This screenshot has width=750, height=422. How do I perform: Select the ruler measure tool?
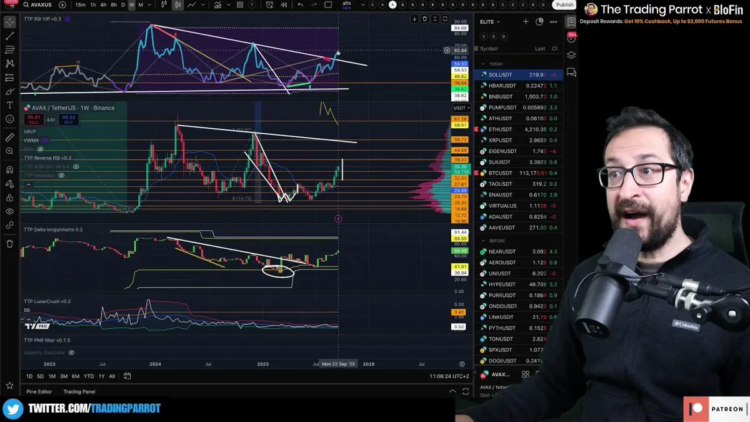pyautogui.click(x=10, y=137)
